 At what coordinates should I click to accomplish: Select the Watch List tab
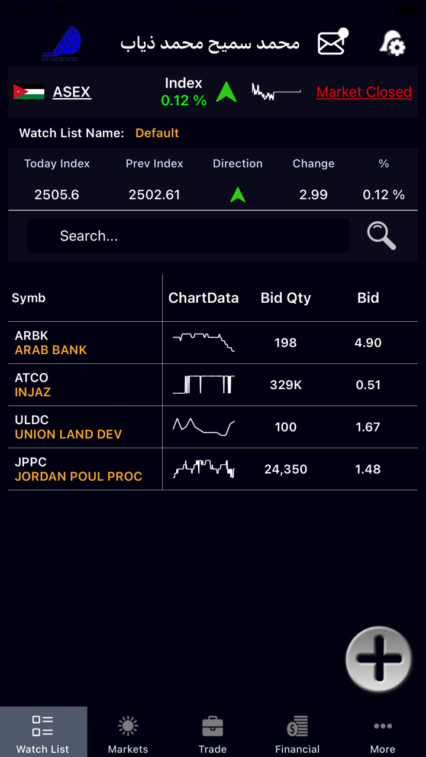coord(43,735)
